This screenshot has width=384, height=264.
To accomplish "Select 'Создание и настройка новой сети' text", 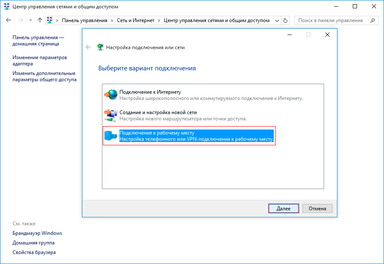I will tap(158, 112).
